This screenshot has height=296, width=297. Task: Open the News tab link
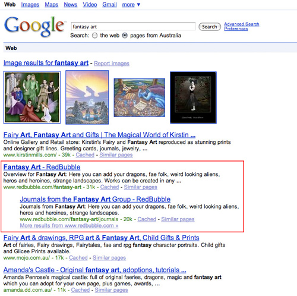71,5
